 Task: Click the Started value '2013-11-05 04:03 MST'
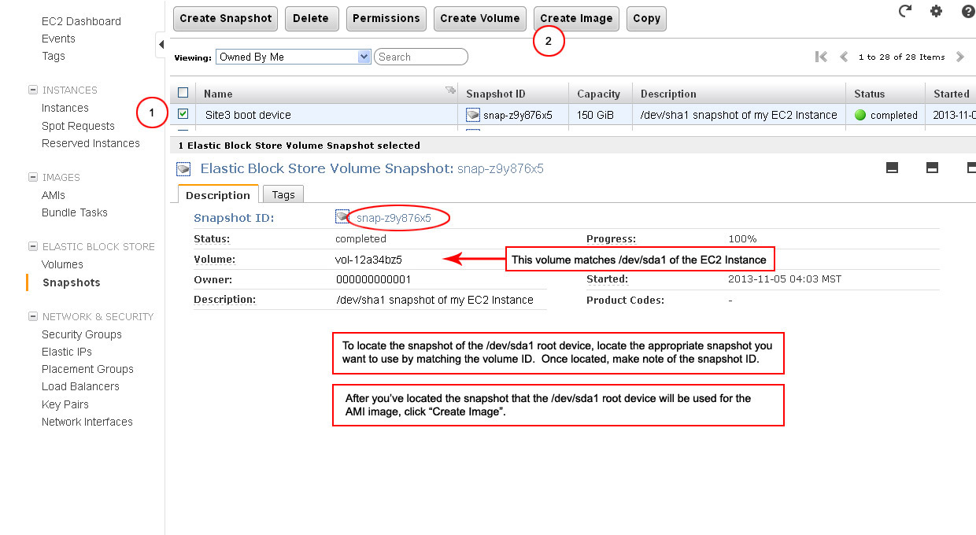click(784, 279)
